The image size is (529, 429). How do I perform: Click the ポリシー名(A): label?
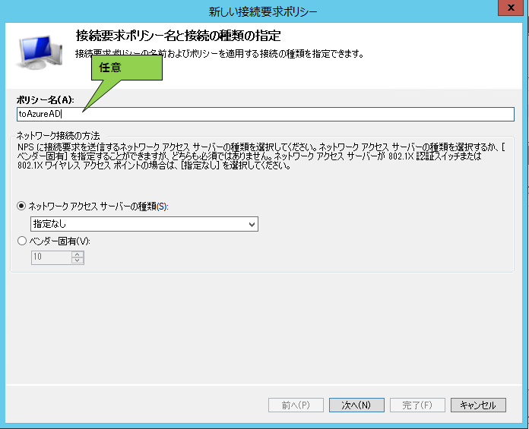click(45, 99)
